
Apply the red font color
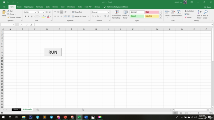[x=48, y=16]
